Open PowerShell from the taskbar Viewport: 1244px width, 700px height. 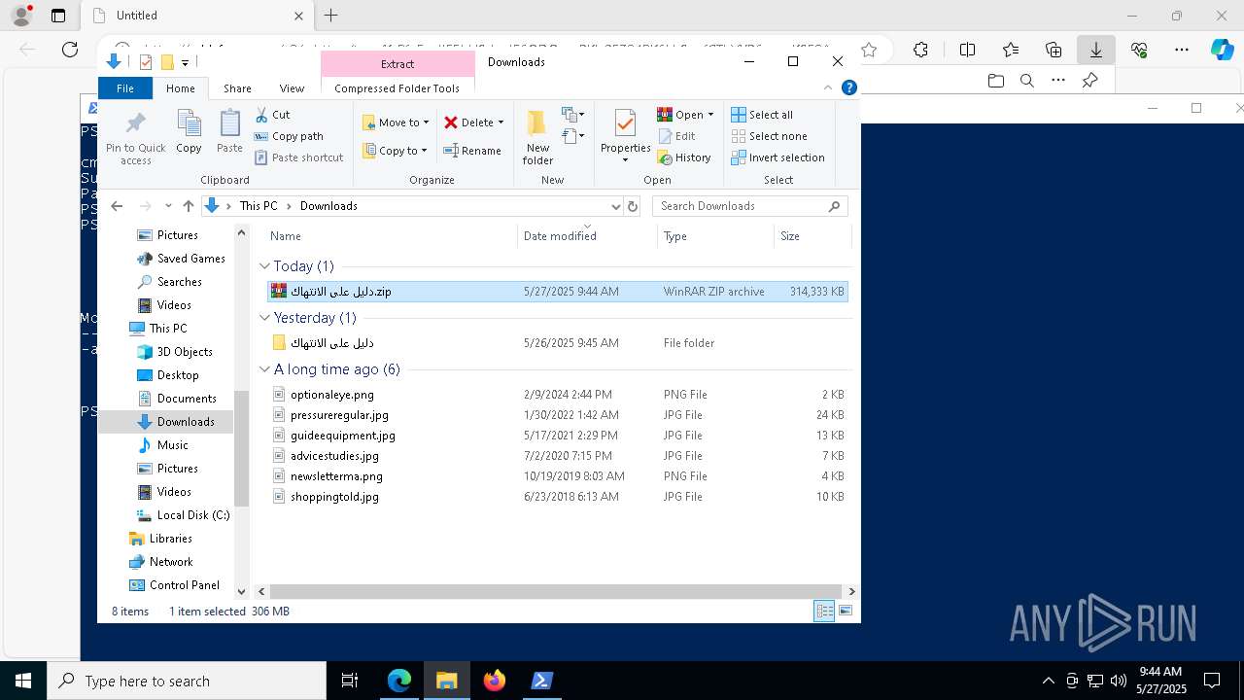542,681
